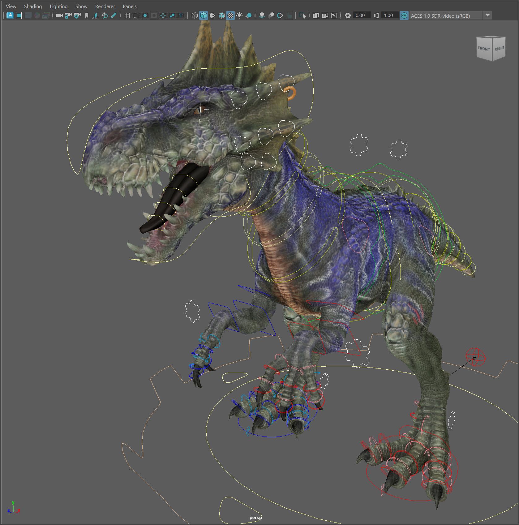Toggle the Field Chart overlay
Image resolution: width=519 pixels, height=525 pixels.
point(163,15)
